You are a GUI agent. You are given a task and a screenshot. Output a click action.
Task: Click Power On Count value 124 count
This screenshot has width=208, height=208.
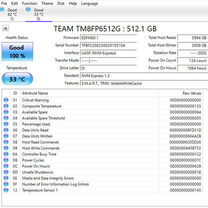pos(192,60)
